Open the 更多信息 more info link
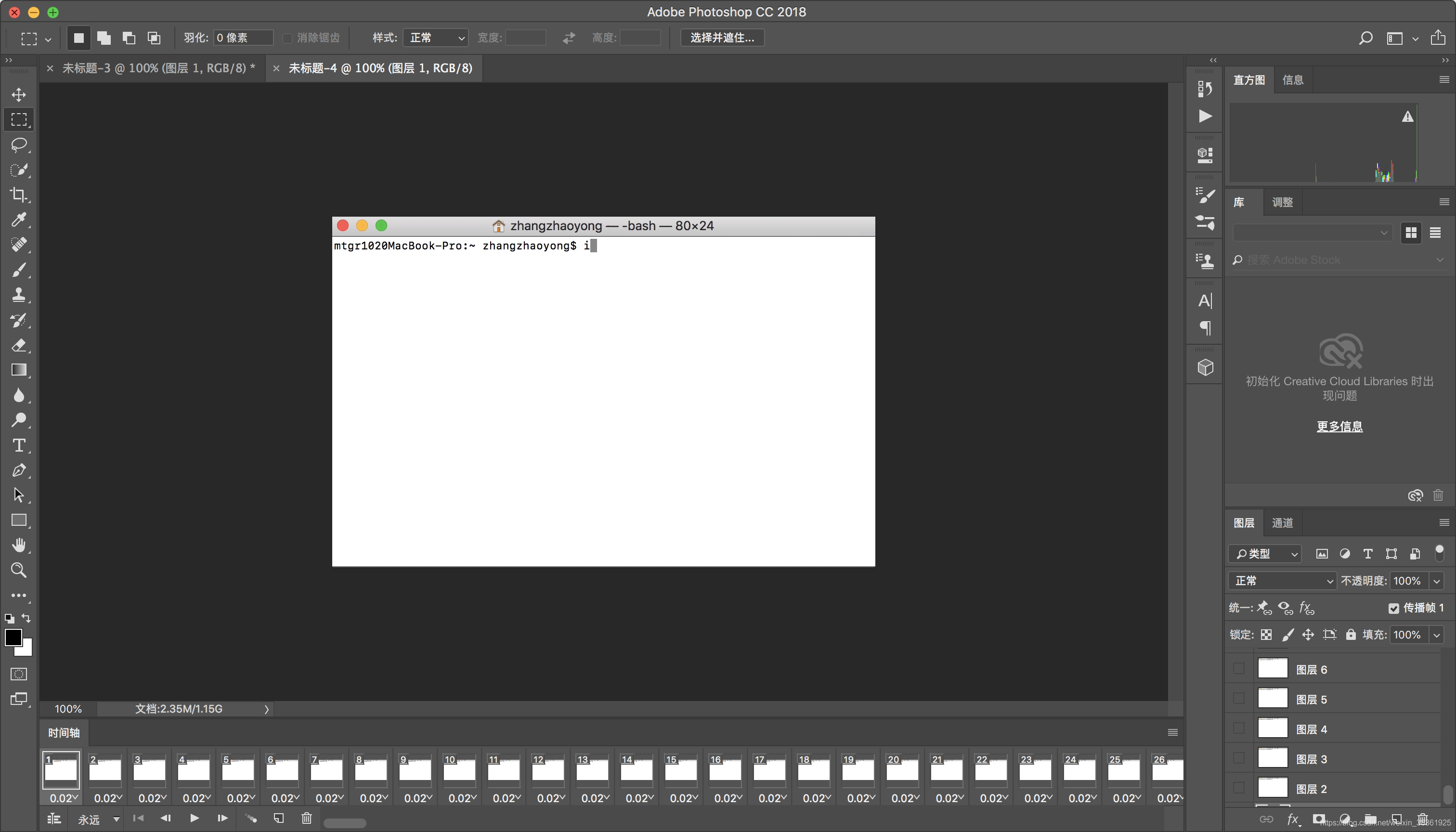1456x832 pixels. pyautogui.click(x=1339, y=426)
